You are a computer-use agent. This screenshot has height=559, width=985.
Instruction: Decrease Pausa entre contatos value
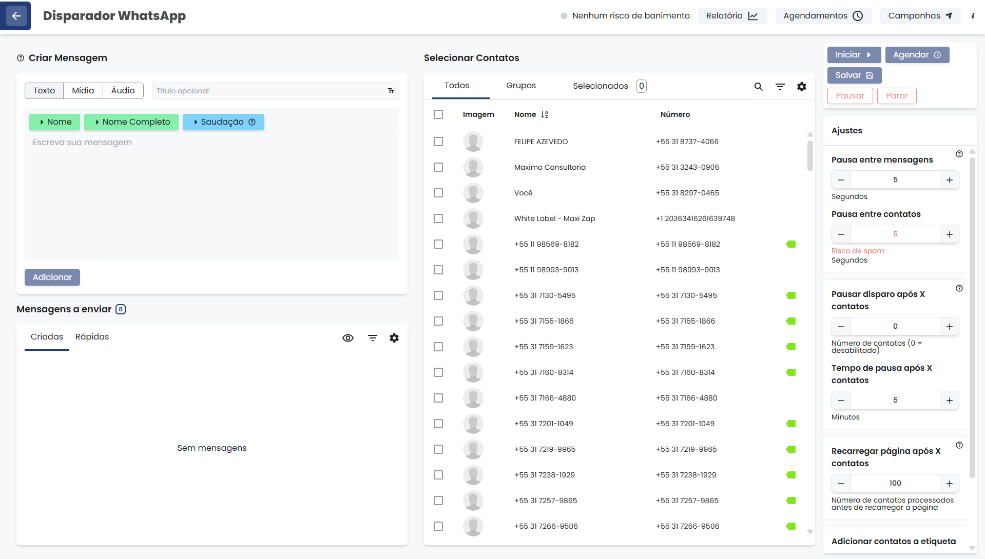click(841, 234)
